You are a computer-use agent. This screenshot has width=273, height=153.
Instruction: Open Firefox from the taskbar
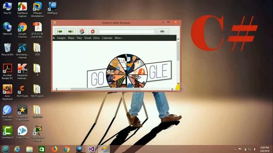click(54, 149)
